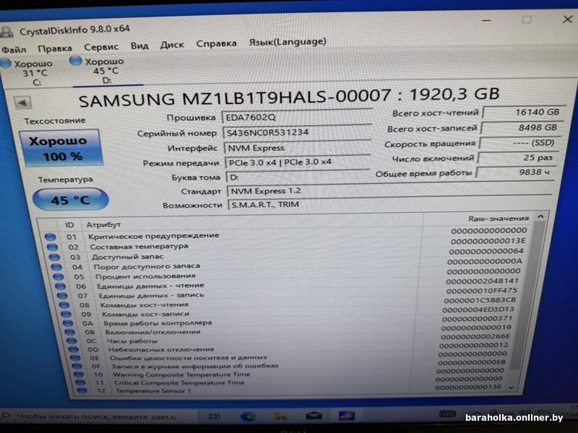Click the scroll up arrow of attribute list
Image resolution: width=578 pixels, height=433 pixels.
tap(540, 217)
